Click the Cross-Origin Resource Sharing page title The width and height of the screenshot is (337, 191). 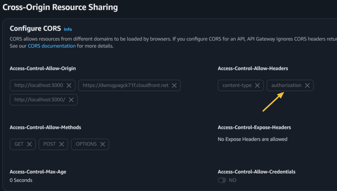60,7
